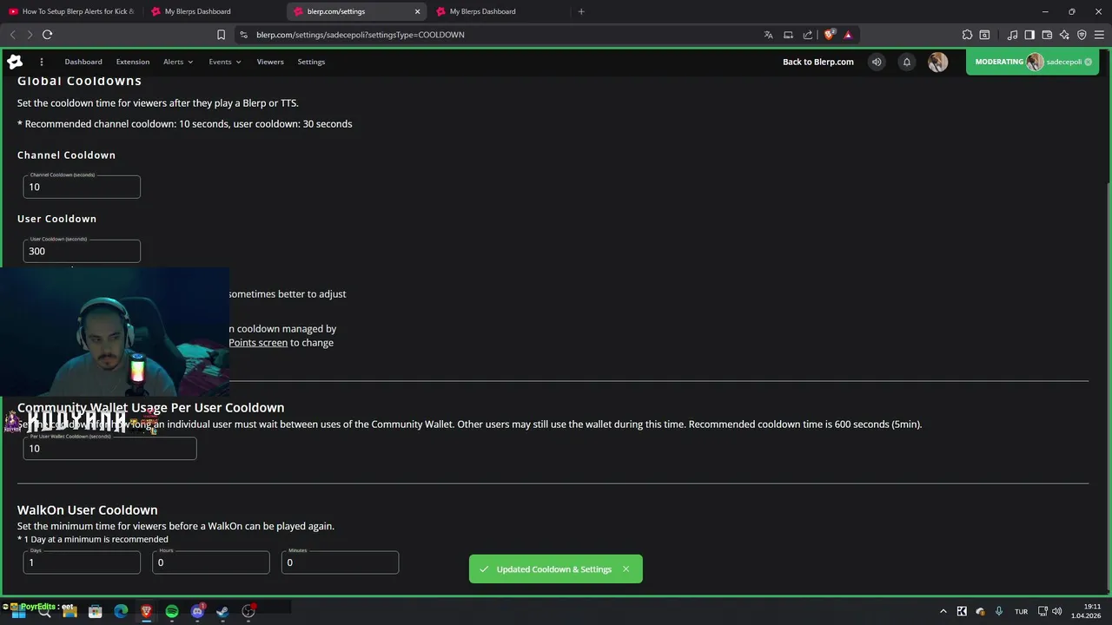1112x625 pixels.
Task: Bookmark this page icon
Action: pyautogui.click(x=221, y=35)
